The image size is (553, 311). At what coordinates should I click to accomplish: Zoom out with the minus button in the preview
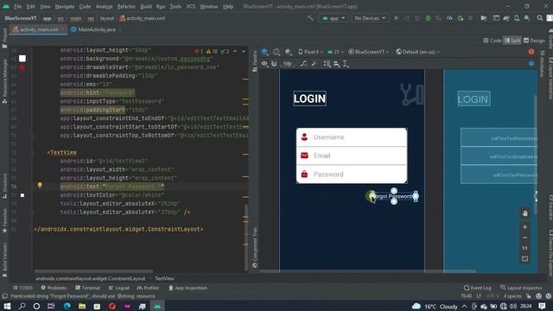[x=524, y=238]
